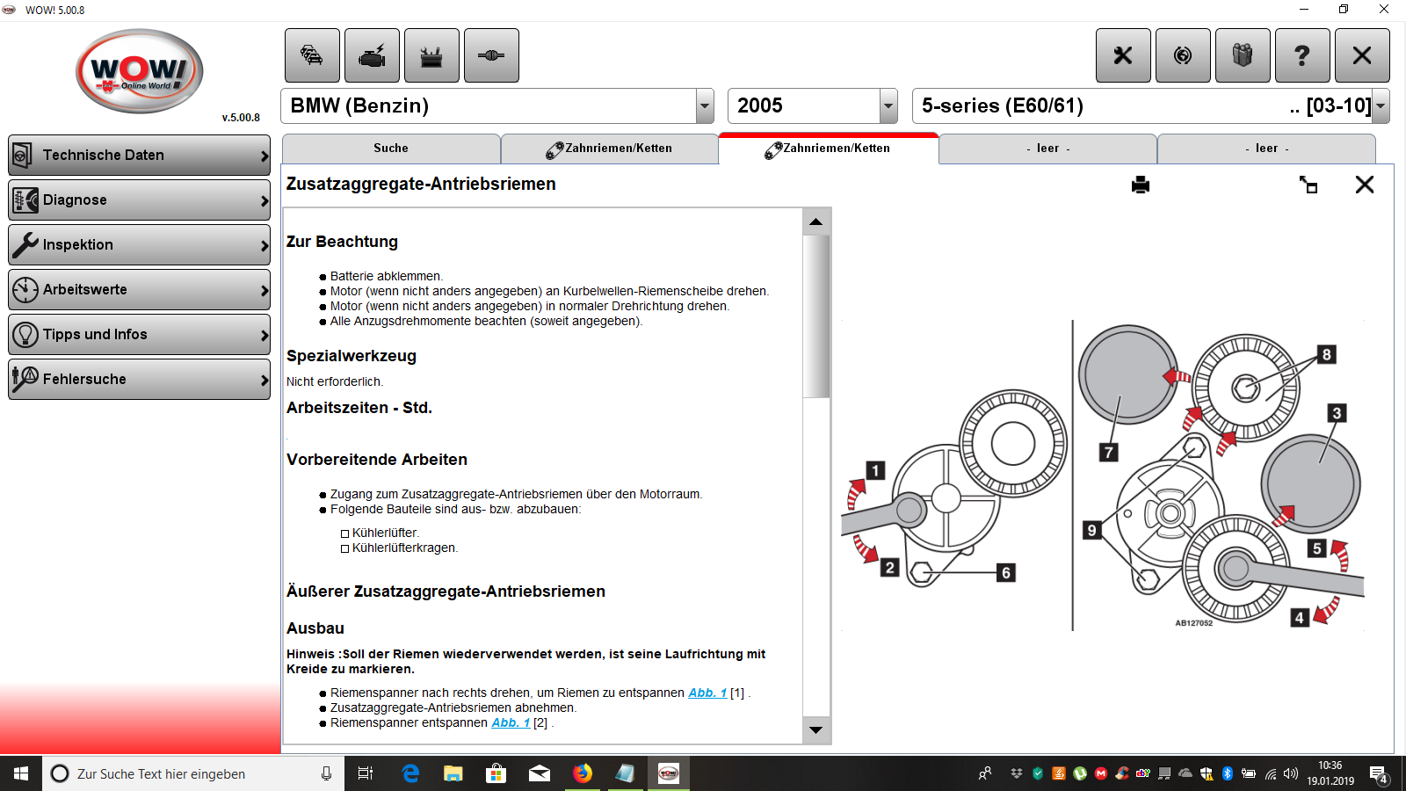
Task: Expand the Diagnose arrow
Action: pyautogui.click(x=264, y=201)
